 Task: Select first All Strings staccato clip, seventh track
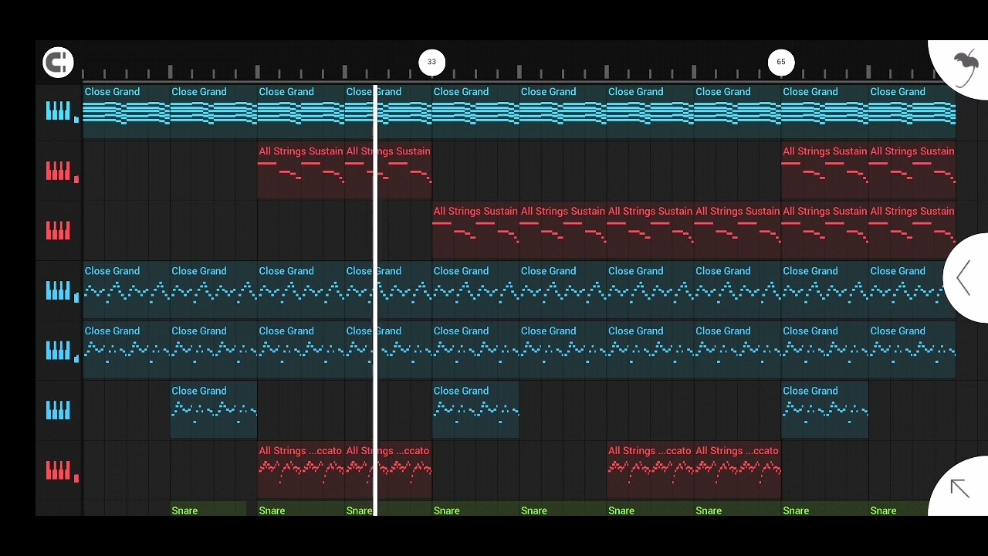(301, 470)
